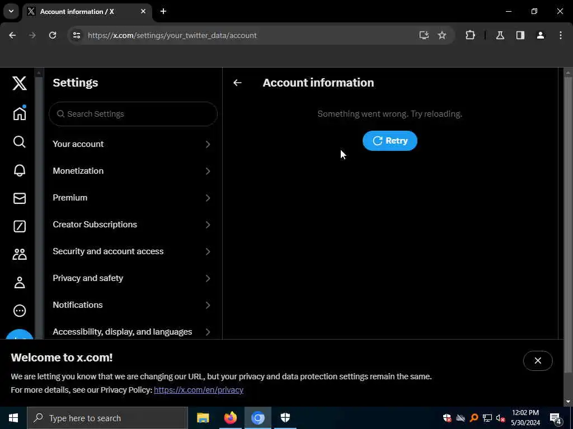Viewport: 573px width, 429px height.
Task: Open Communities people icon
Action: [20, 254]
